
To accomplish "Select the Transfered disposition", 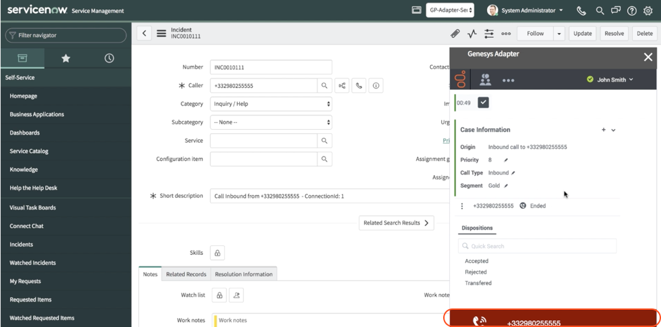I will (x=478, y=283).
